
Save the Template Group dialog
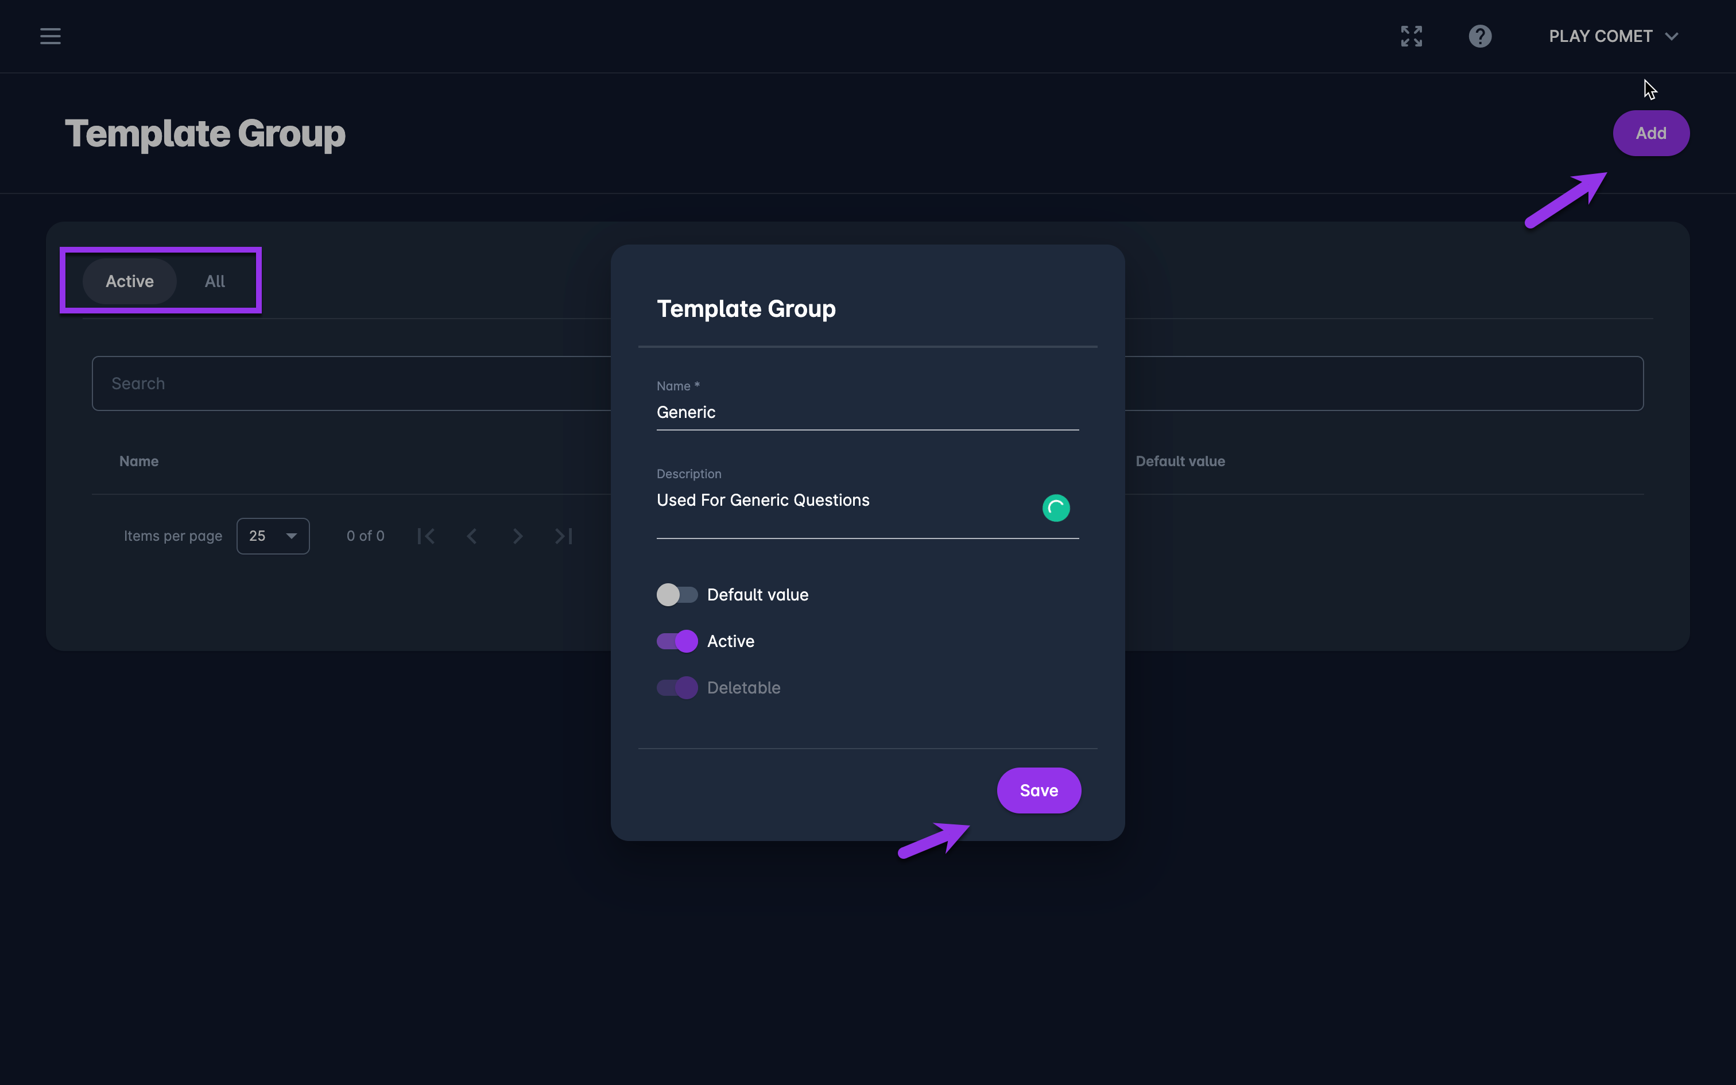[1038, 790]
